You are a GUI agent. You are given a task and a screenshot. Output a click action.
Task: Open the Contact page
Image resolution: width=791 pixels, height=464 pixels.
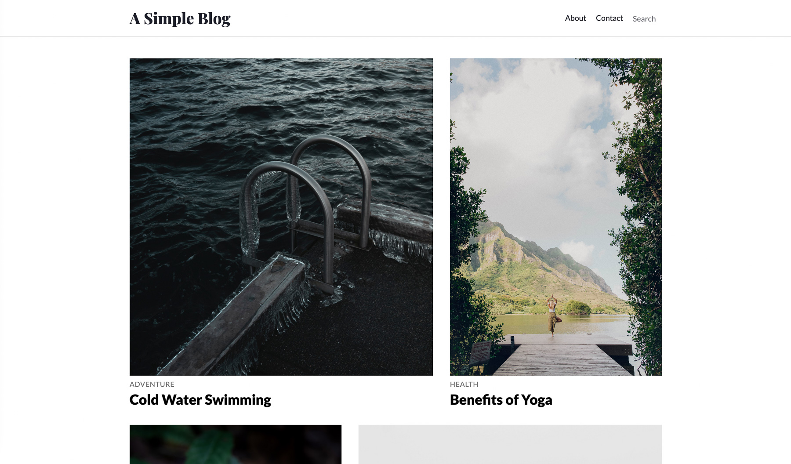click(609, 18)
